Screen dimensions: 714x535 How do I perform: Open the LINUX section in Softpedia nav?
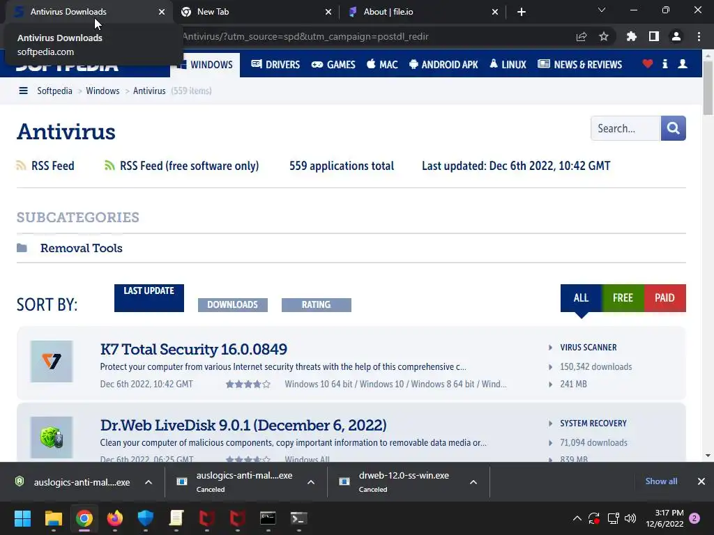(508, 65)
